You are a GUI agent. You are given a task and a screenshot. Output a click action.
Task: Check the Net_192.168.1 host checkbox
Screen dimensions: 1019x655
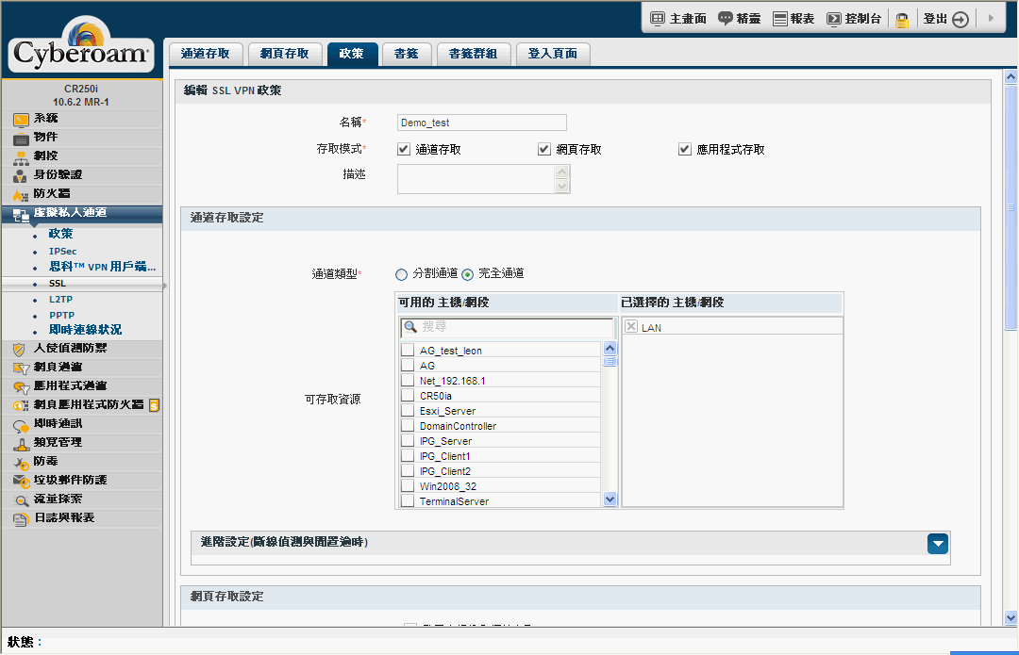coord(408,381)
